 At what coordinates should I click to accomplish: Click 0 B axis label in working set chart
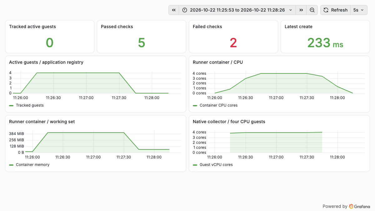21,153
